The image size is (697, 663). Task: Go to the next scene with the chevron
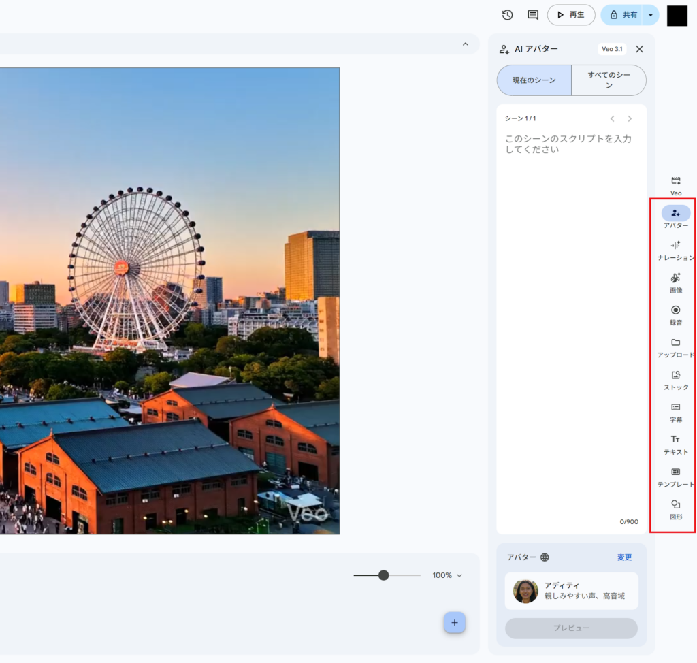pos(630,118)
